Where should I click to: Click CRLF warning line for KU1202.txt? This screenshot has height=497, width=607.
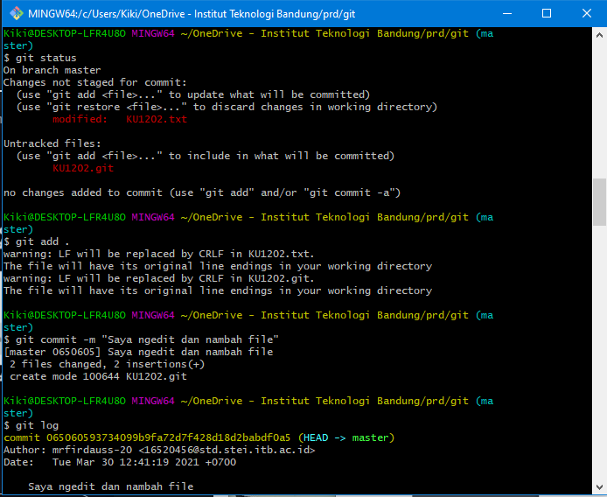click(x=158, y=254)
